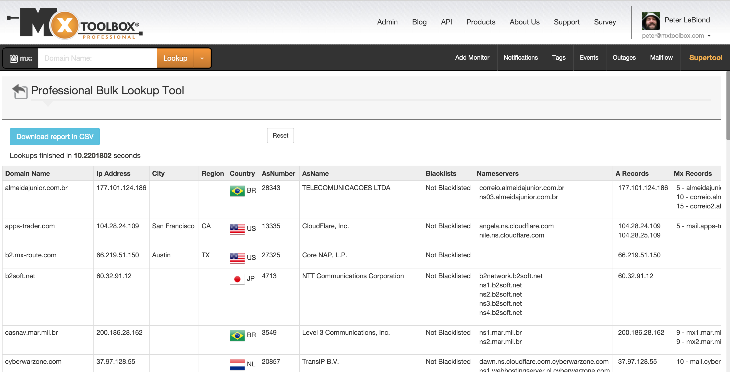This screenshot has height=372, width=730.
Task: Click nameserver angela.ns.cloudflare.com
Action: (x=516, y=226)
